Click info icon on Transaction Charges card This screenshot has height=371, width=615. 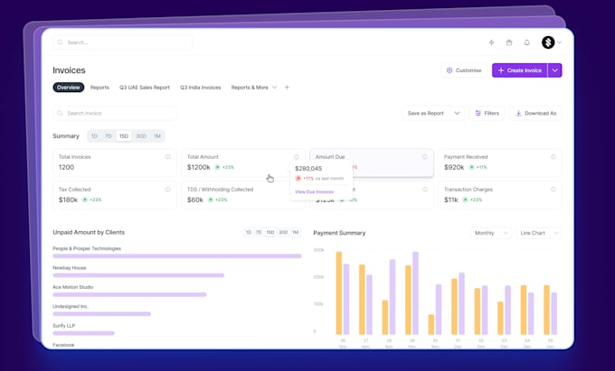click(553, 190)
